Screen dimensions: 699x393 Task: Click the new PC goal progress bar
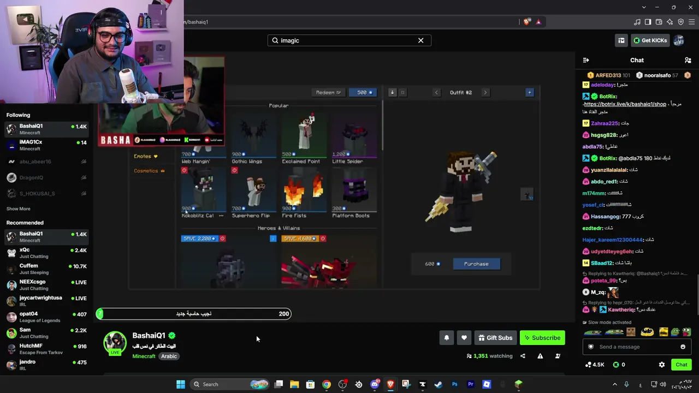tap(193, 314)
